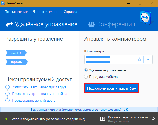Click the green connection status dot
The width and height of the screenshot is (158, 125).
[x=6, y=119]
